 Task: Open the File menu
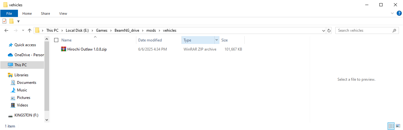coord(9,14)
